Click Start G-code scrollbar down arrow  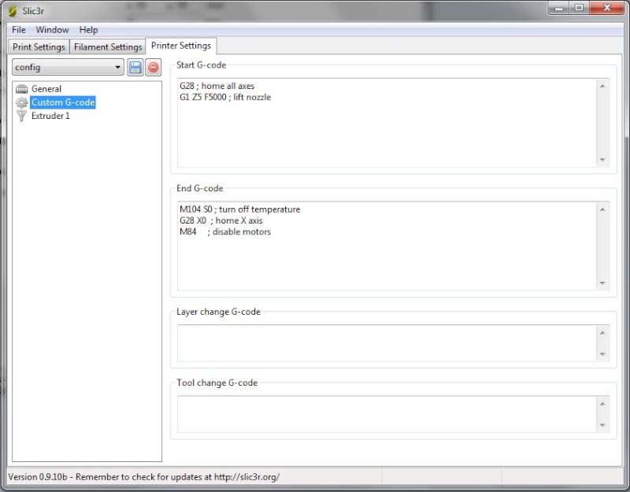tap(602, 160)
